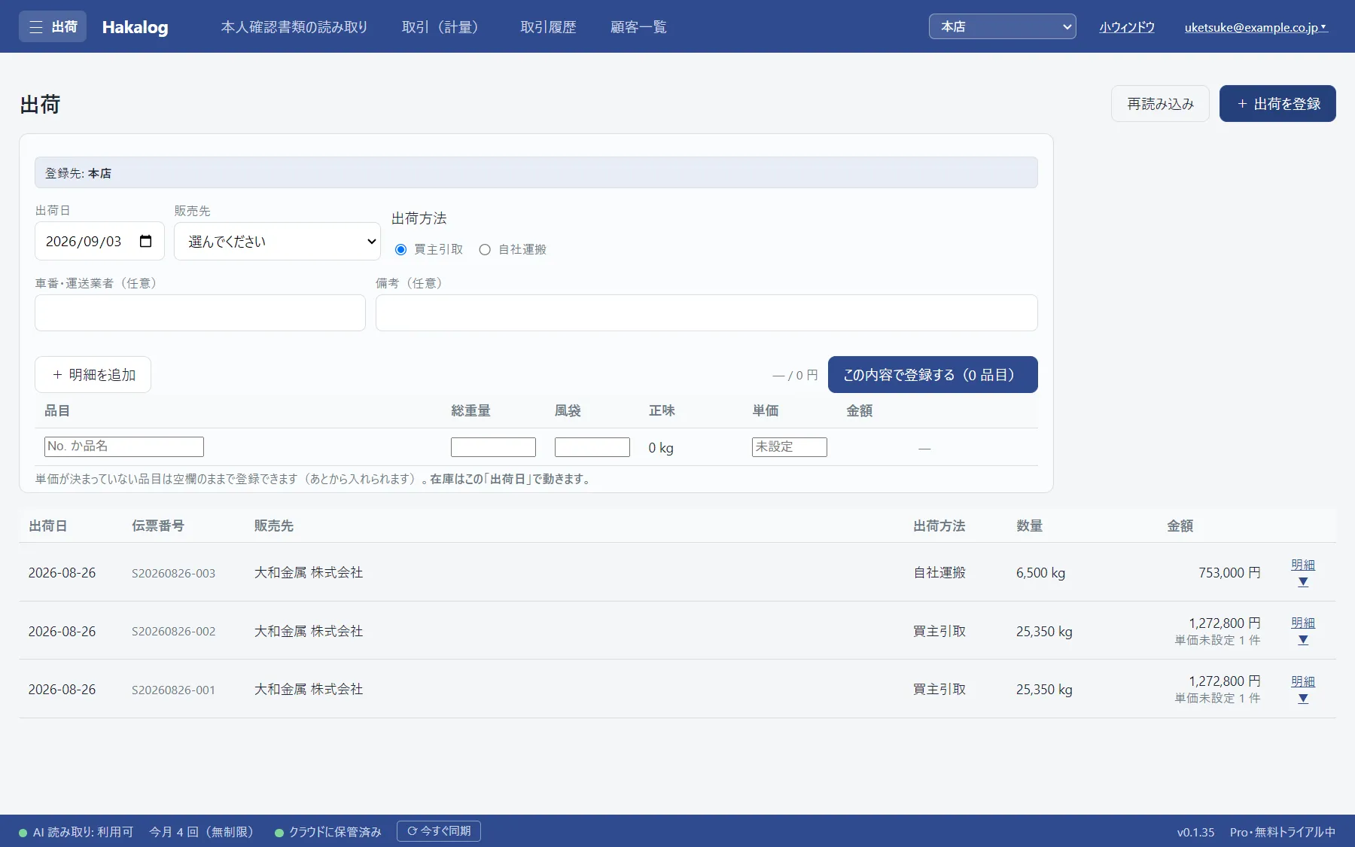The image size is (1355, 847).
Task: Open the 出荷 hamburger menu
Action: pos(52,26)
